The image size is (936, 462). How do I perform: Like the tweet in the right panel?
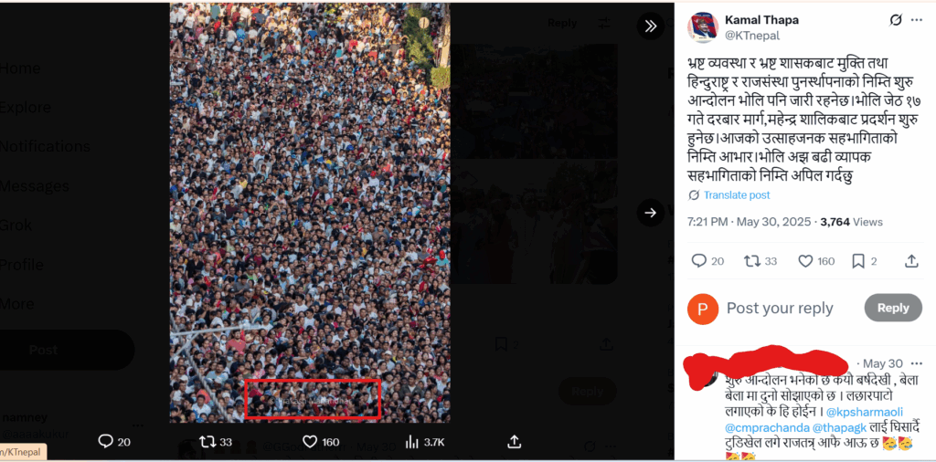coord(805,261)
